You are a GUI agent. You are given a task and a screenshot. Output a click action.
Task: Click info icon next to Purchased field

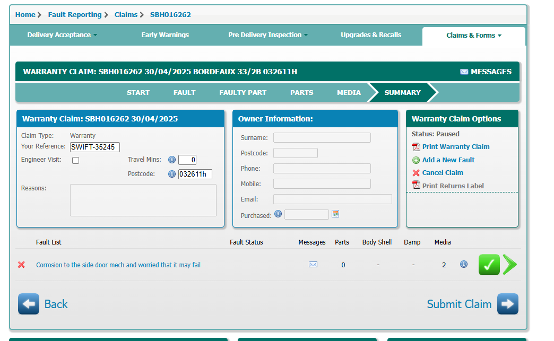[278, 214]
